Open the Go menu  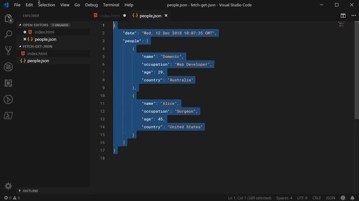click(x=77, y=5)
